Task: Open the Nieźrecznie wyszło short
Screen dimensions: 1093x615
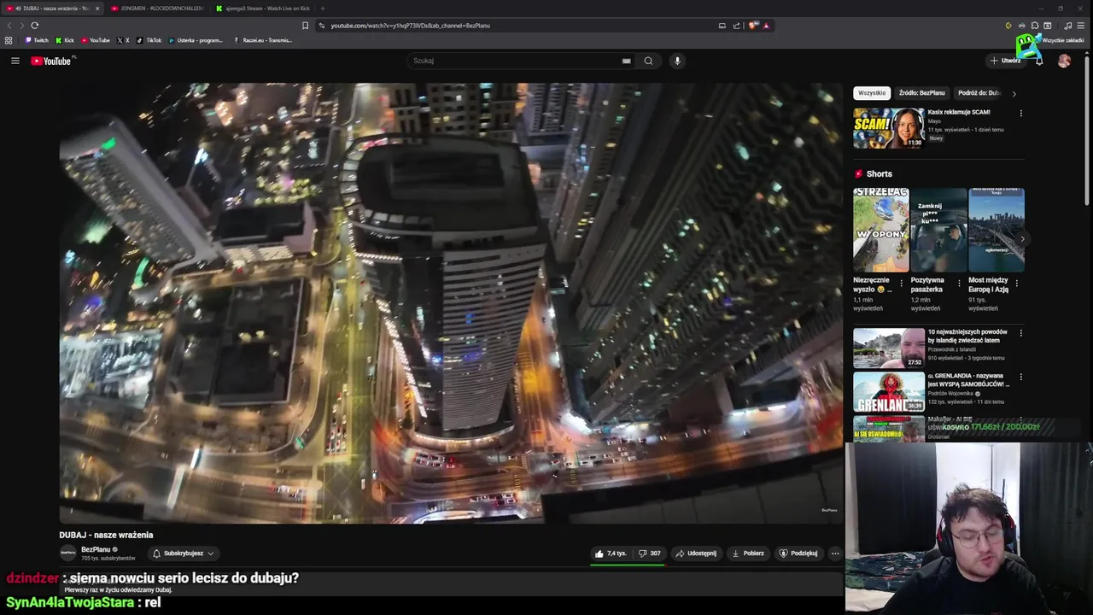Action: pos(880,230)
